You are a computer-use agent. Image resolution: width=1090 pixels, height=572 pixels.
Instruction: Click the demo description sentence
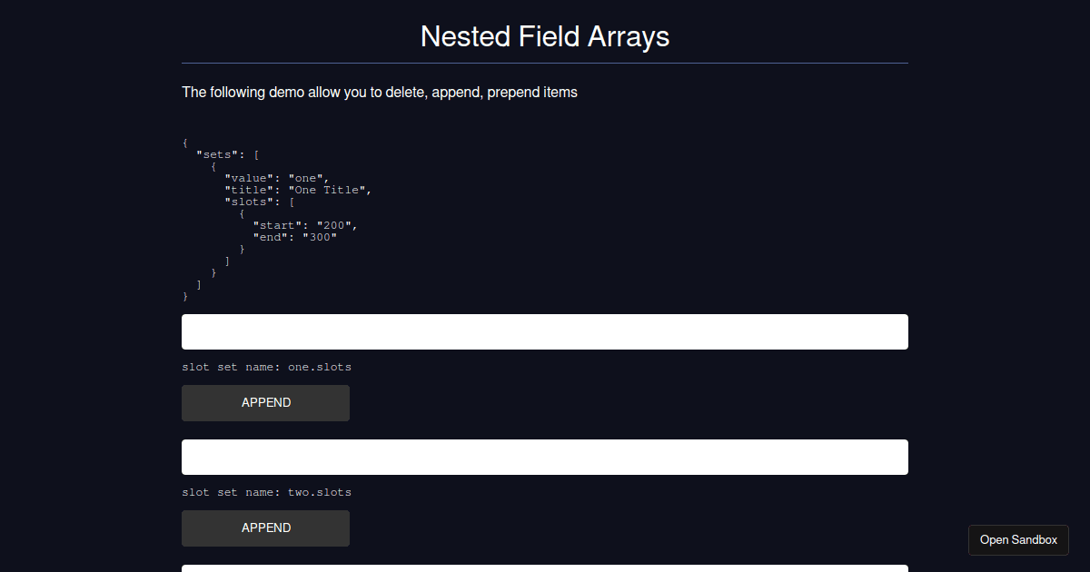(x=379, y=92)
